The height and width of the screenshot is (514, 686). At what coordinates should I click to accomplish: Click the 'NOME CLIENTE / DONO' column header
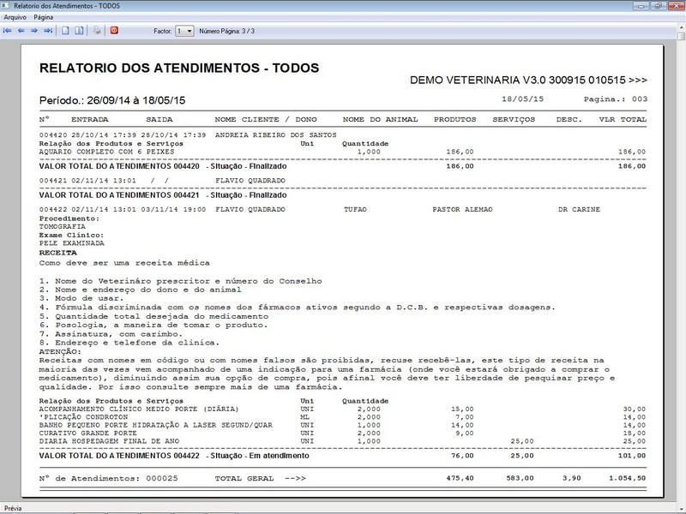pos(266,119)
